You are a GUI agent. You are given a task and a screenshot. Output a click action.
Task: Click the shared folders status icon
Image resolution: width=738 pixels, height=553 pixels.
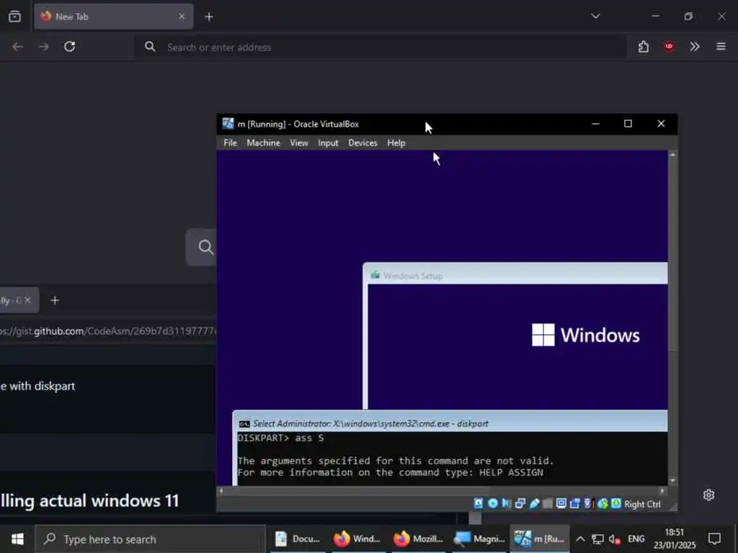point(548,503)
